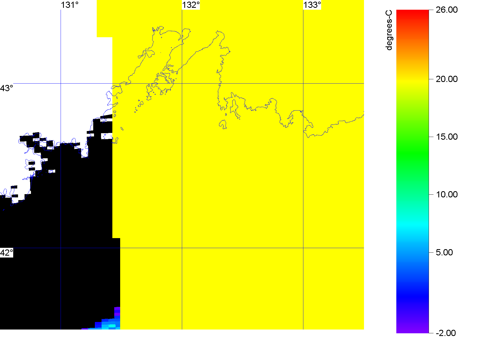Click the 26.00 colorbar value

coord(447,10)
